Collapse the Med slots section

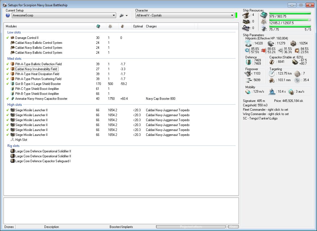coord(14,59)
